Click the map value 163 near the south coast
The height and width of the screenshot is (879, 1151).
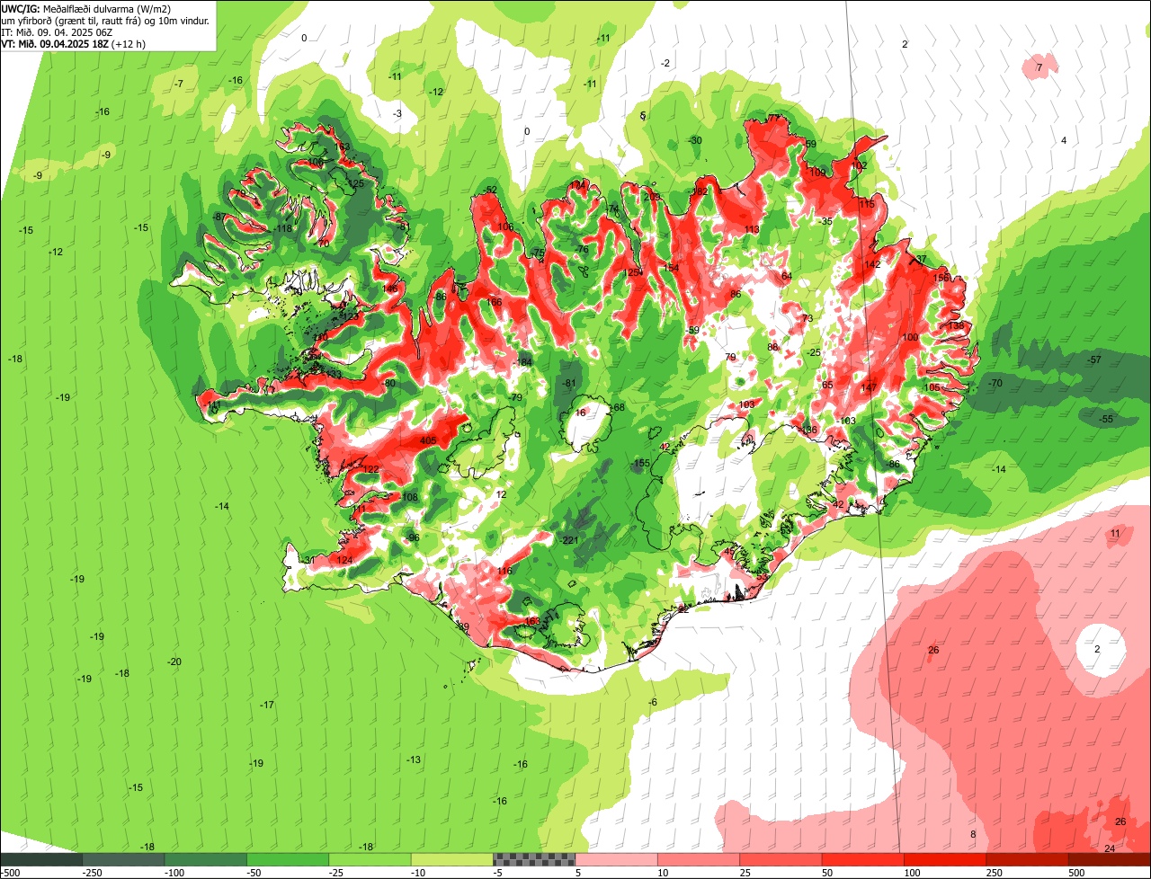531,621
